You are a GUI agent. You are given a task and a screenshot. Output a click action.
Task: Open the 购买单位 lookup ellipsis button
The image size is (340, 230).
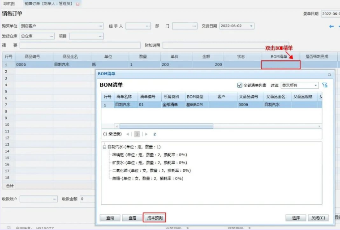click(100, 26)
